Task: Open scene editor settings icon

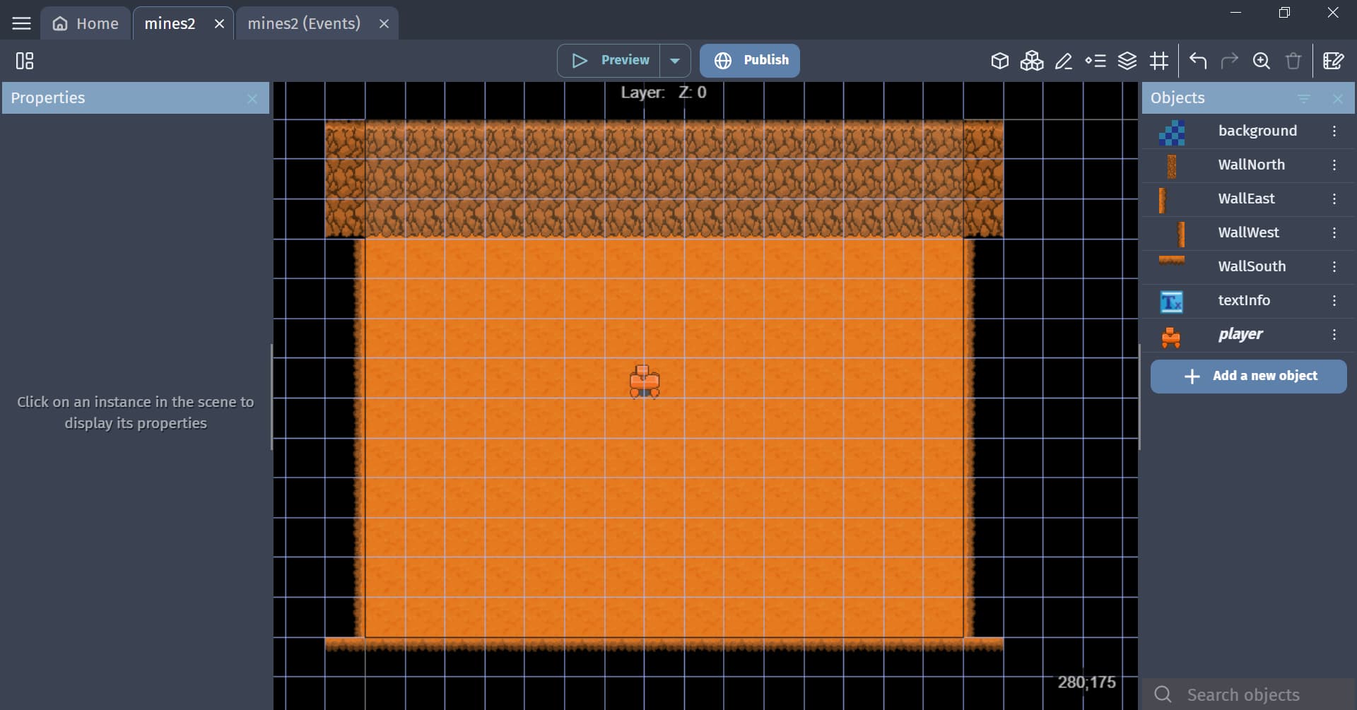Action: [1333, 61]
